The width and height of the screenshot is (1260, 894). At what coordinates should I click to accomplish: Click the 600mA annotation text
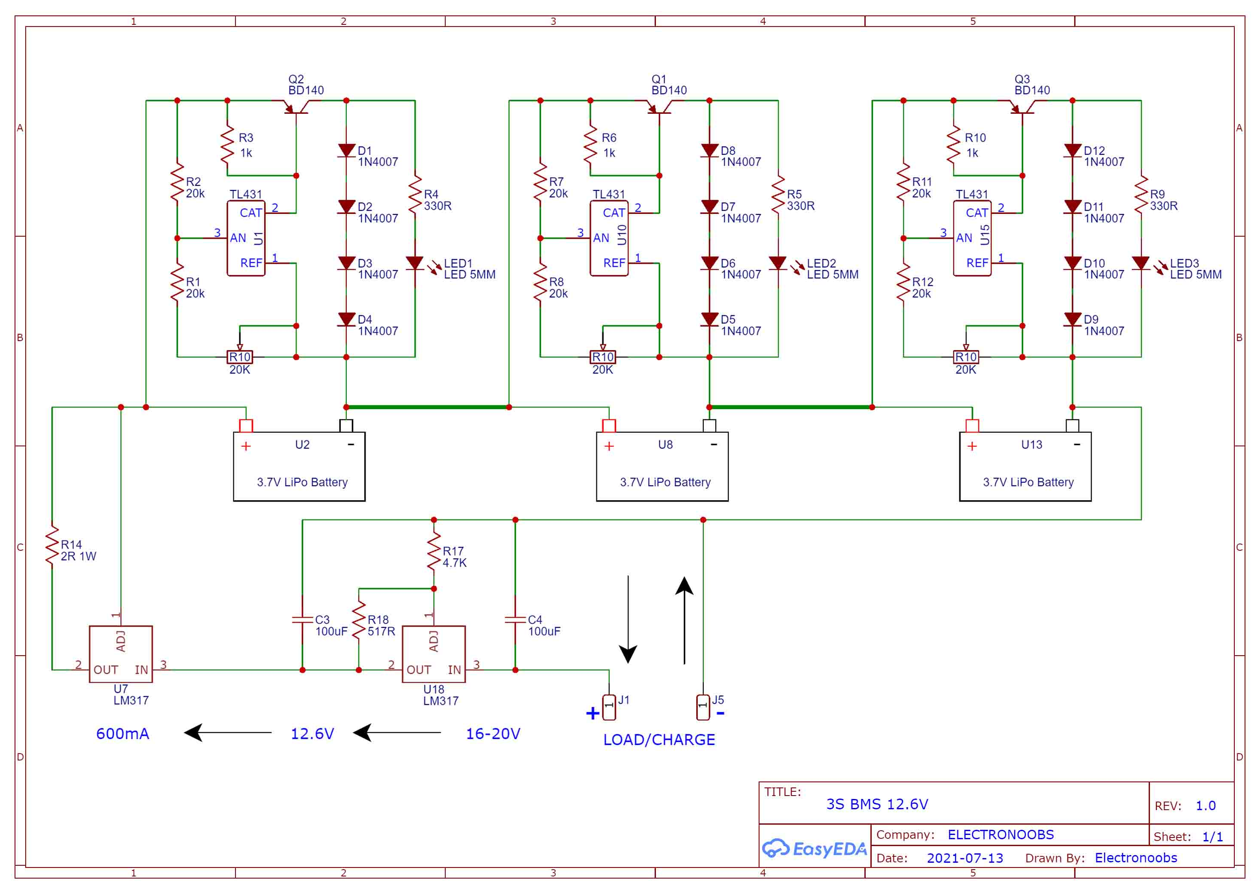pyautogui.click(x=122, y=733)
